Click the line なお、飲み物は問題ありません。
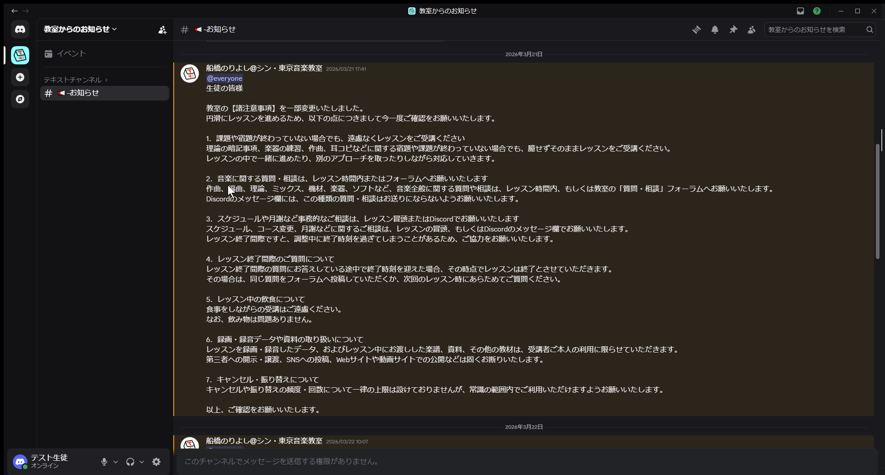Screen dimensions: 885x475 tap(260, 319)
